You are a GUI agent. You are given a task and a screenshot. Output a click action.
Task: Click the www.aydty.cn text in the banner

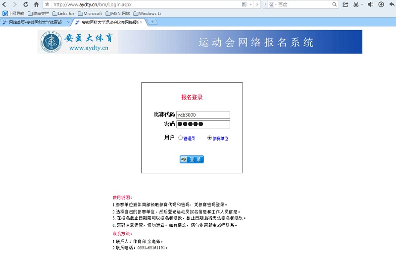[x=89, y=48]
